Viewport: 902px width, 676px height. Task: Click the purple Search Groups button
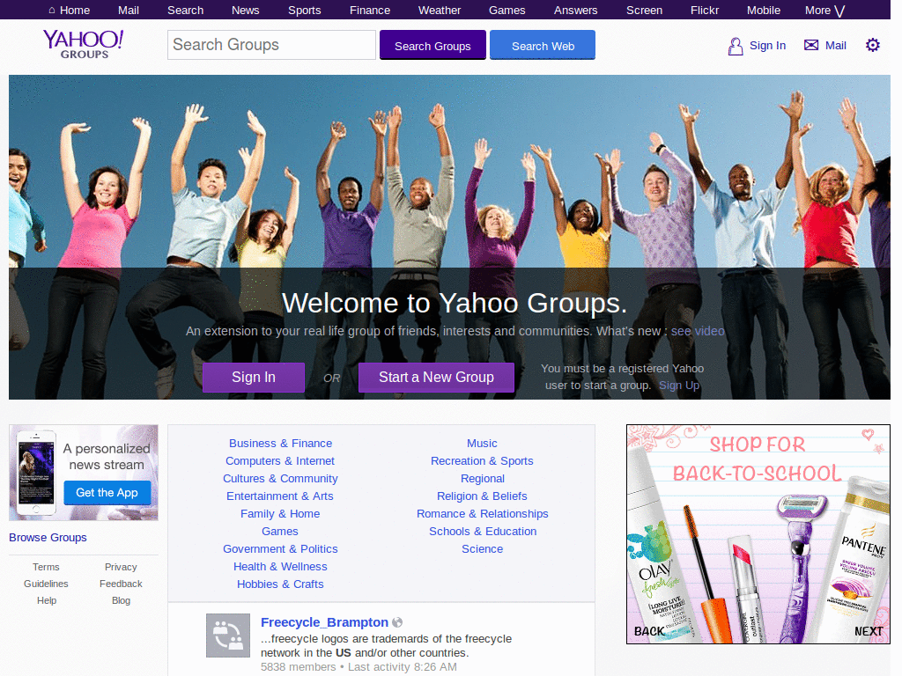tap(433, 45)
